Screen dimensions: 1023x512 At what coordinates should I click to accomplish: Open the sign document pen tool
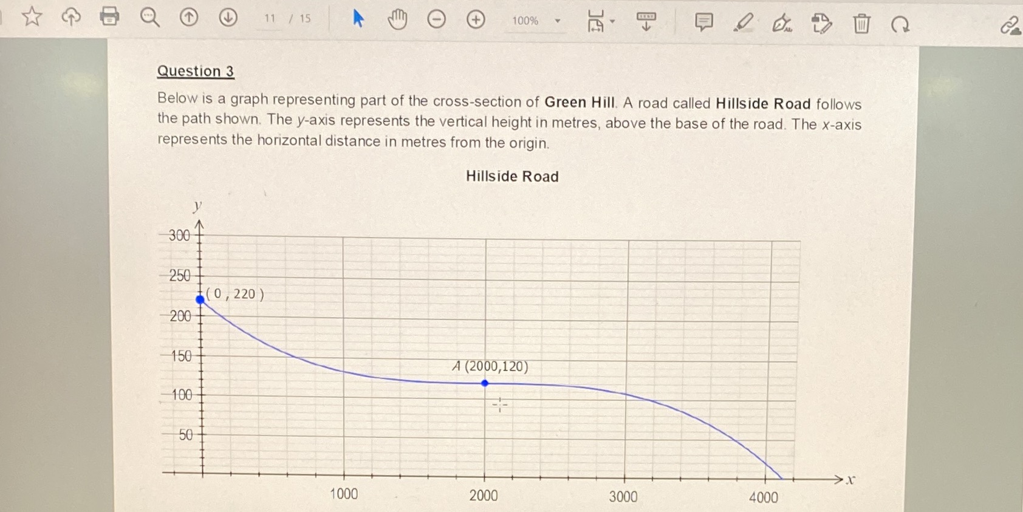click(x=782, y=24)
